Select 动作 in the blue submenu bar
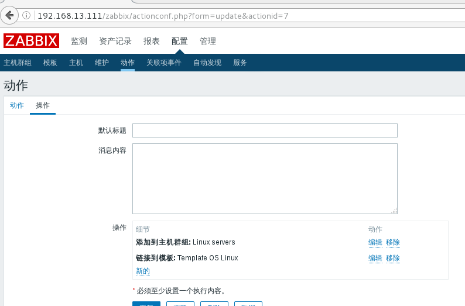 point(128,63)
